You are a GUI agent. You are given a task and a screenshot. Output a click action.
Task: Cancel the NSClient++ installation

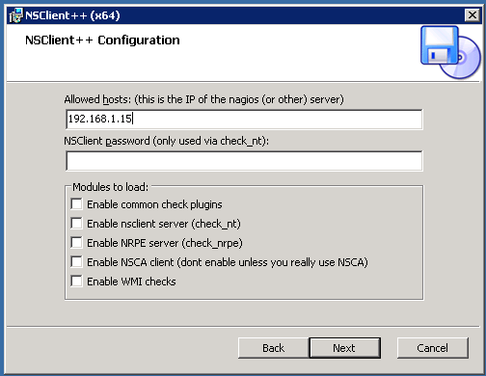[433, 348]
